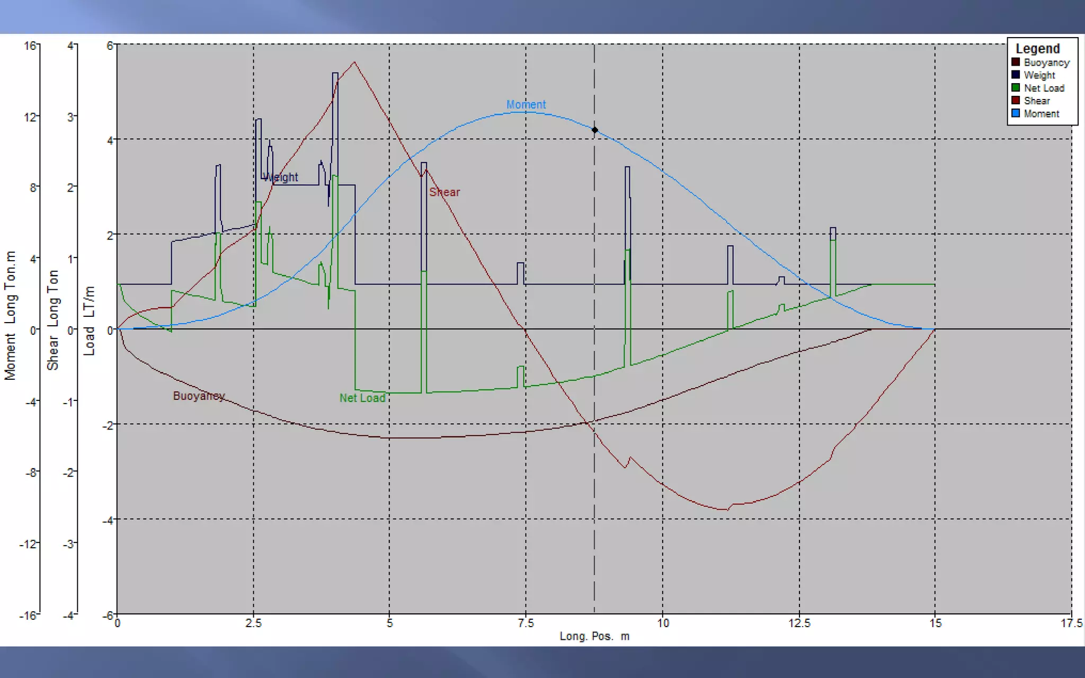Click the blue Moment curve label

tap(526, 105)
